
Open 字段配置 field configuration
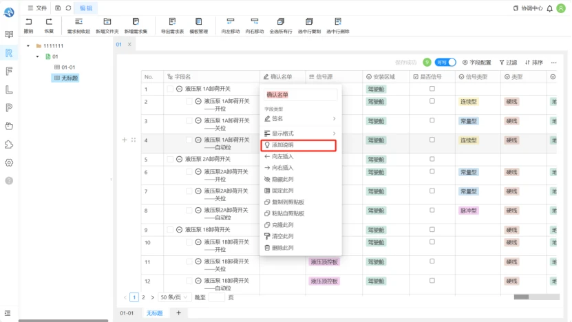(x=476, y=63)
